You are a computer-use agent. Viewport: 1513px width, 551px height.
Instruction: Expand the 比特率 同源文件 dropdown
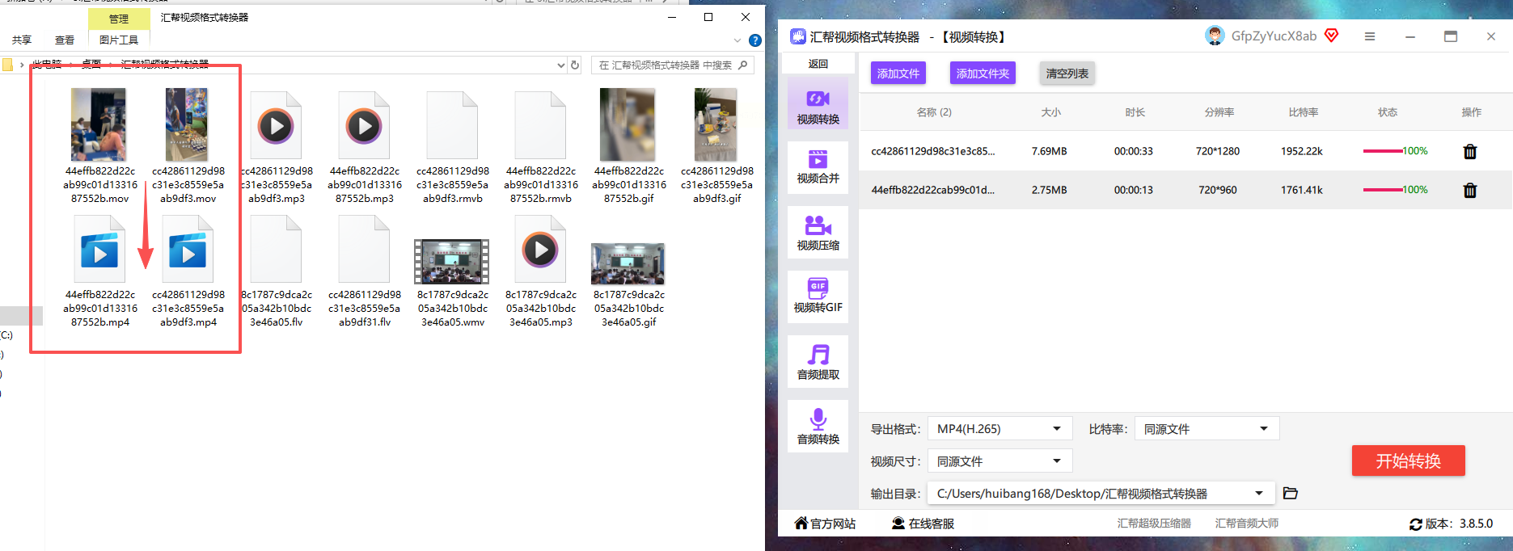coord(1207,429)
